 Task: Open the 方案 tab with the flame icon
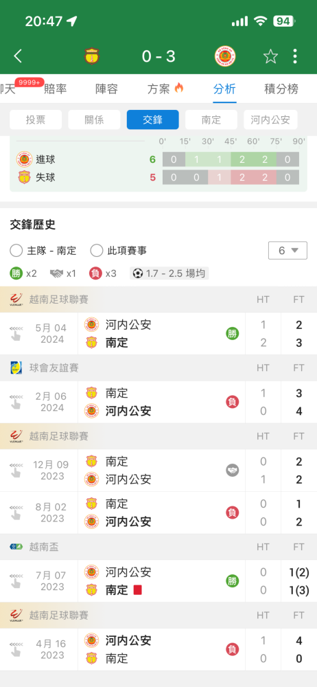[165, 89]
